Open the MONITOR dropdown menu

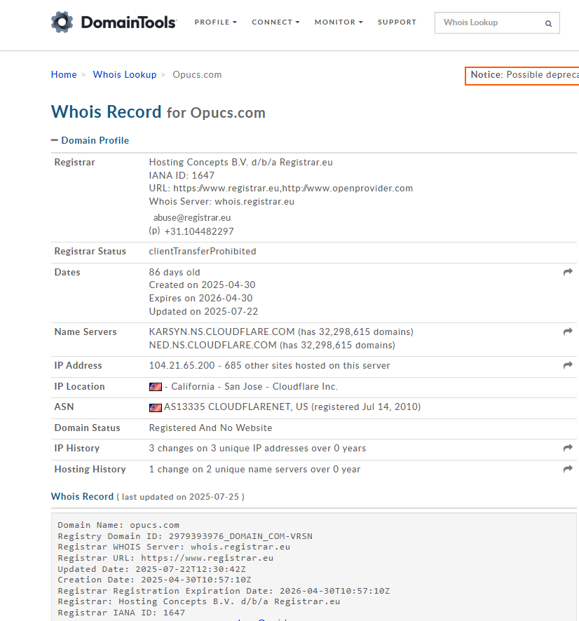click(x=339, y=22)
